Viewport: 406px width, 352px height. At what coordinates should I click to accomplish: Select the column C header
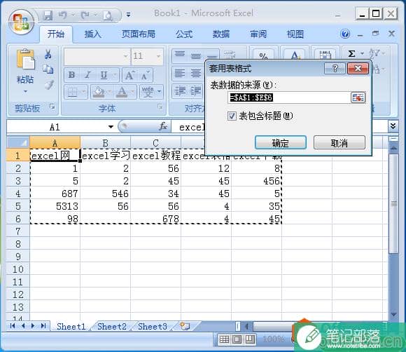(x=155, y=142)
